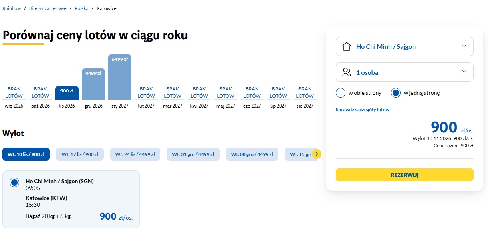Click the Katowice breadcrumb text
This screenshot has width=488, height=242.
pos(107,8)
